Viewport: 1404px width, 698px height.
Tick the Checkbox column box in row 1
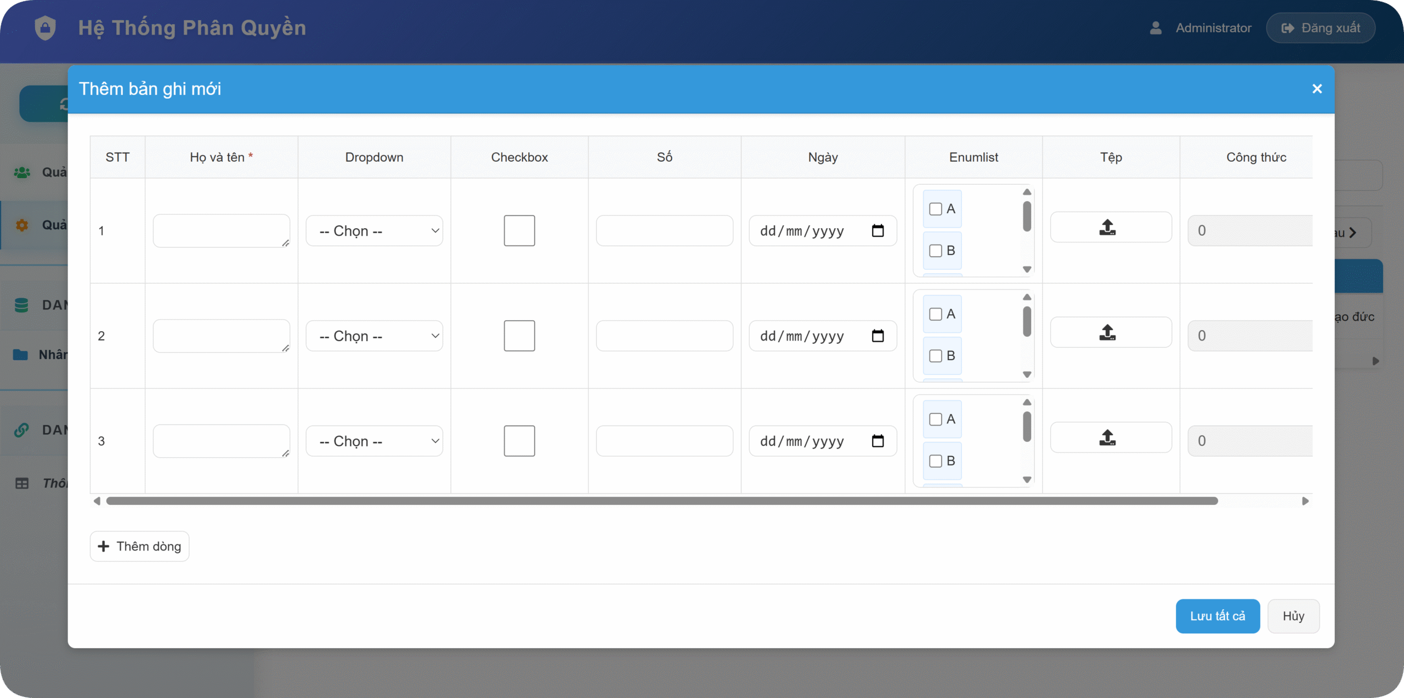[x=519, y=231]
